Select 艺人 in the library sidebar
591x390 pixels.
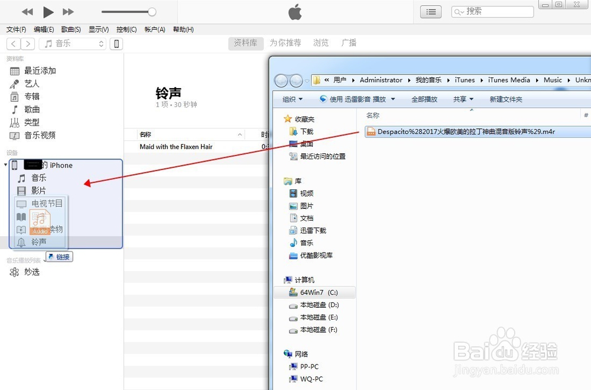[x=32, y=84]
